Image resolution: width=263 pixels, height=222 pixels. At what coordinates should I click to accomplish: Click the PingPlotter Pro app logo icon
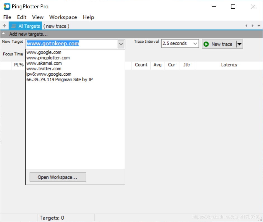tap(7, 6)
